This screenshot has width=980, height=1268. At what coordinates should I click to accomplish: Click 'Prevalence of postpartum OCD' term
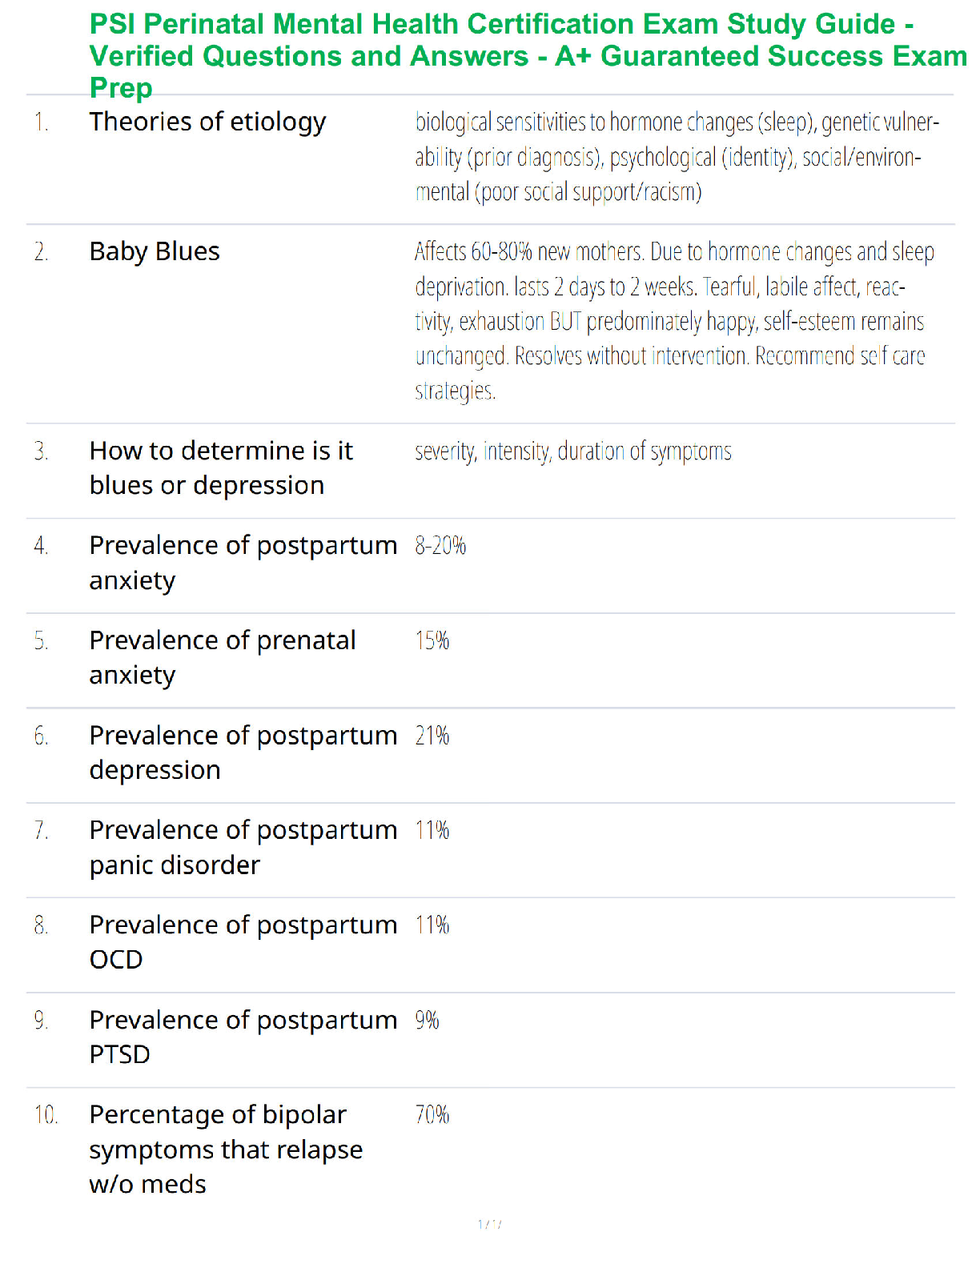point(243,942)
